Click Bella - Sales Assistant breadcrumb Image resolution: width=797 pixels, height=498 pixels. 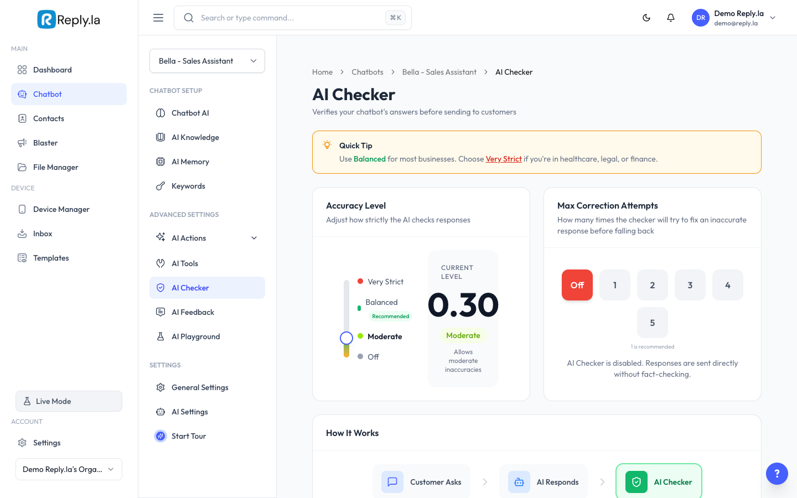click(439, 72)
